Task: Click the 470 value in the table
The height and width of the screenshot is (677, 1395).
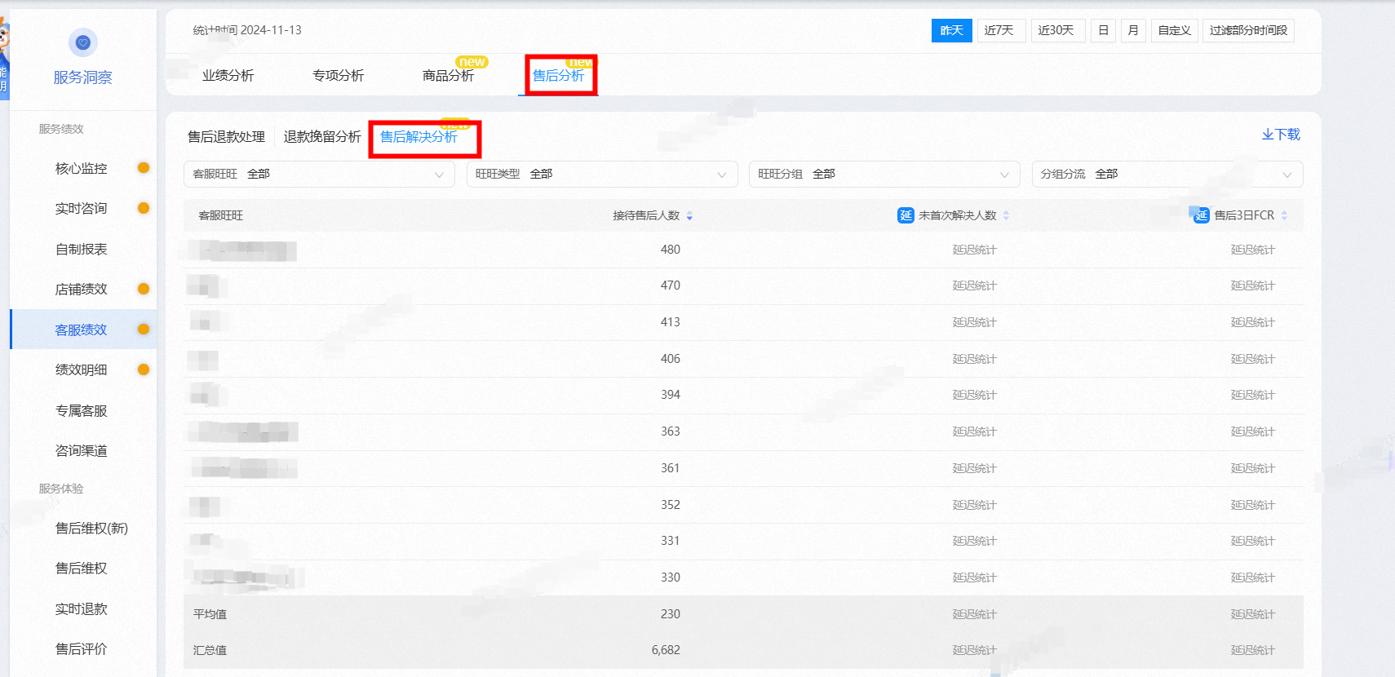Action: click(x=671, y=285)
